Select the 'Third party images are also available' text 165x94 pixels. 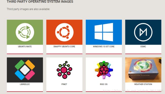(x=28, y=9)
